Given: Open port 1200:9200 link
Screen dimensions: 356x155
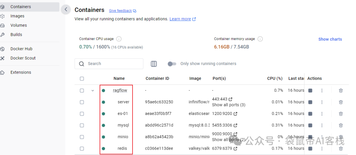Looking at the screenshot, I should [x=224, y=114].
